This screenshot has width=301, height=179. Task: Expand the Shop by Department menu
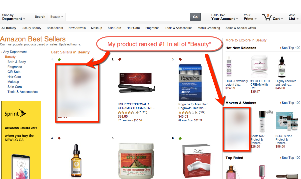click(14, 17)
